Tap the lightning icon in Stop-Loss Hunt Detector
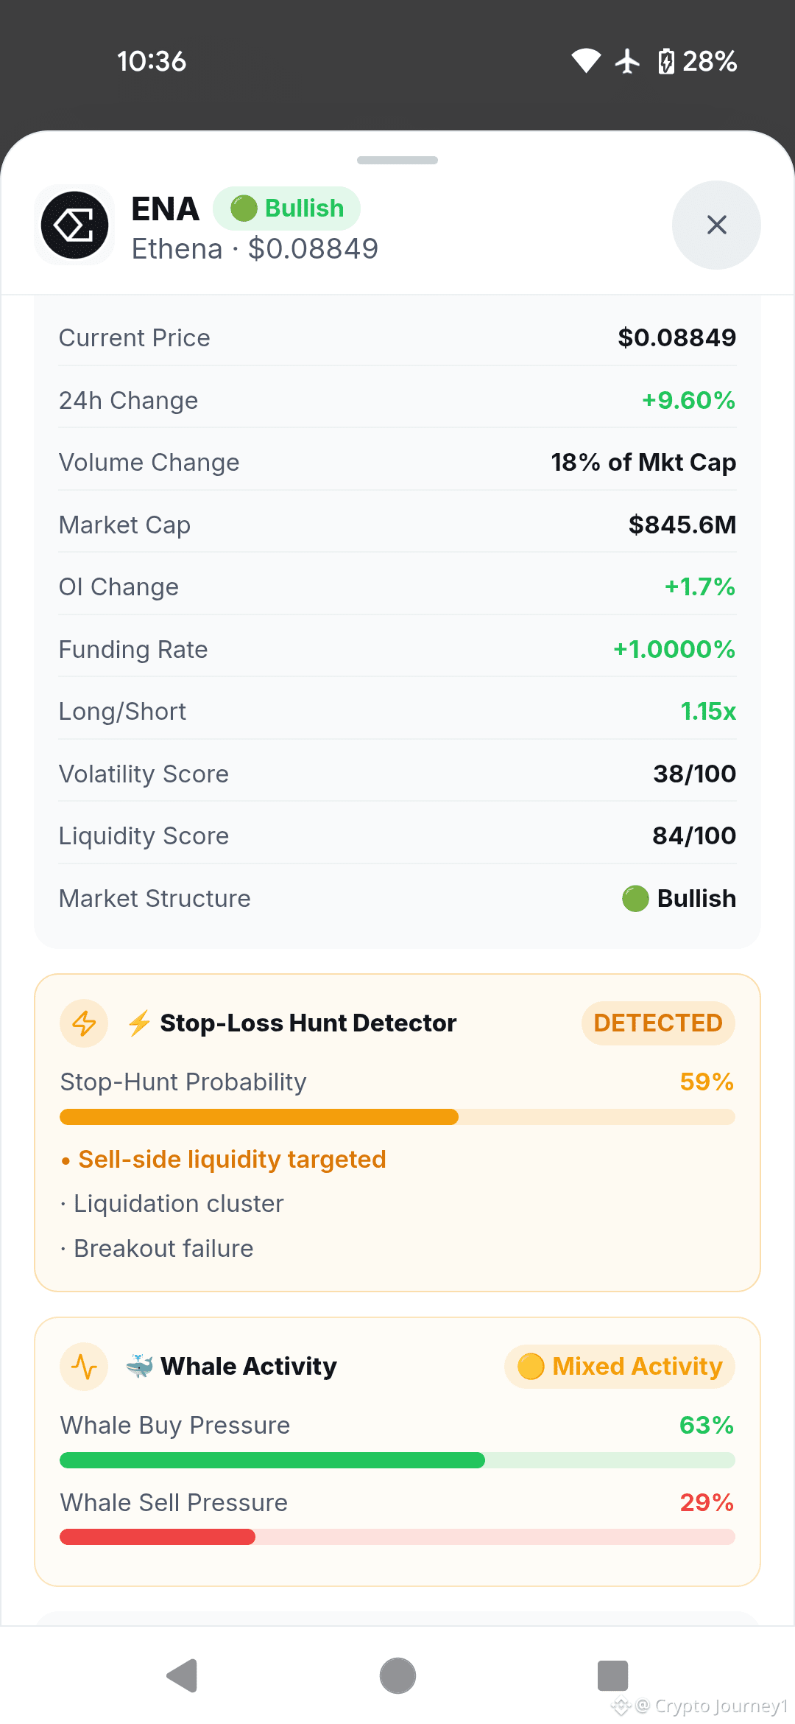Screen dimensions: 795x1724 pyautogui.click(x=84, y=1023)
